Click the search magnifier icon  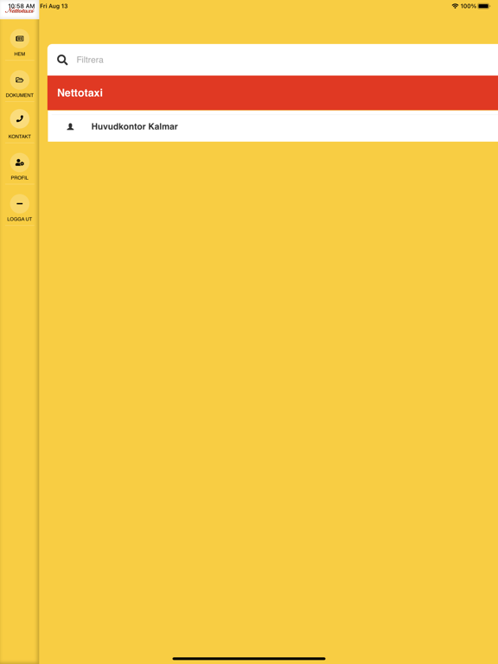pyautogui.click(x=62, y=61)
